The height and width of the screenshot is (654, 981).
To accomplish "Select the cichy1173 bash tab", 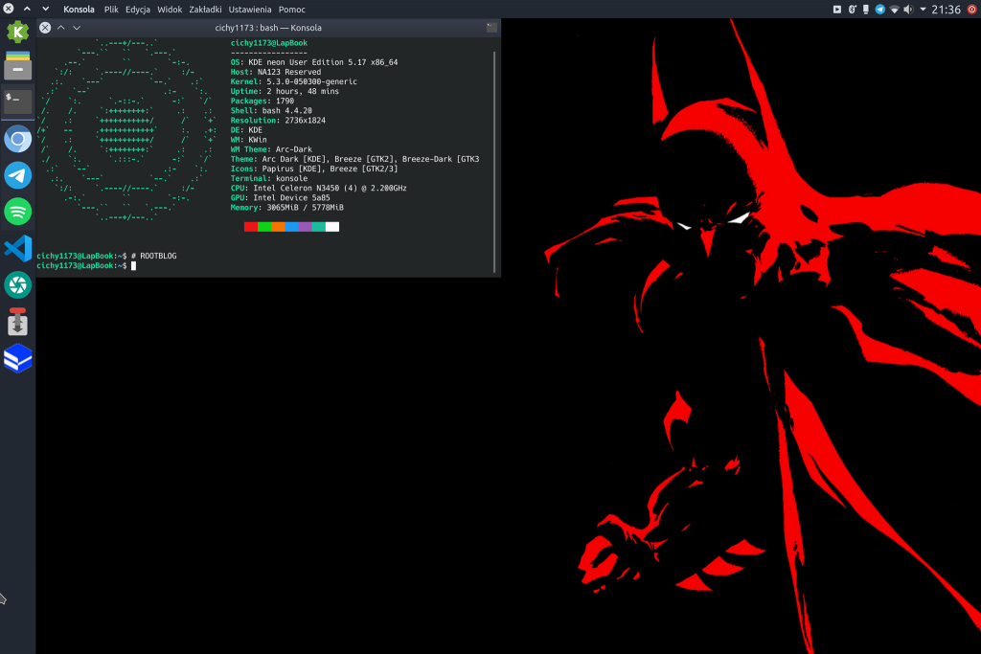I will tap(270, 28).
